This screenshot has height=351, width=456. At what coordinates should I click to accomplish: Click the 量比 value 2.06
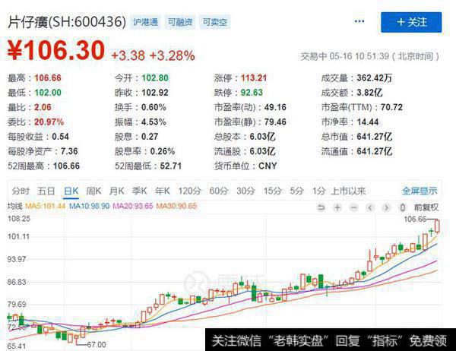click(x=43, y=107)
